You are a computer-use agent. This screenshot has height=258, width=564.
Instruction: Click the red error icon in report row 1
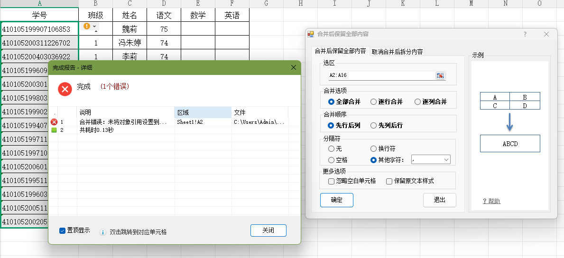pyautogui.click(x=54, y=122)
